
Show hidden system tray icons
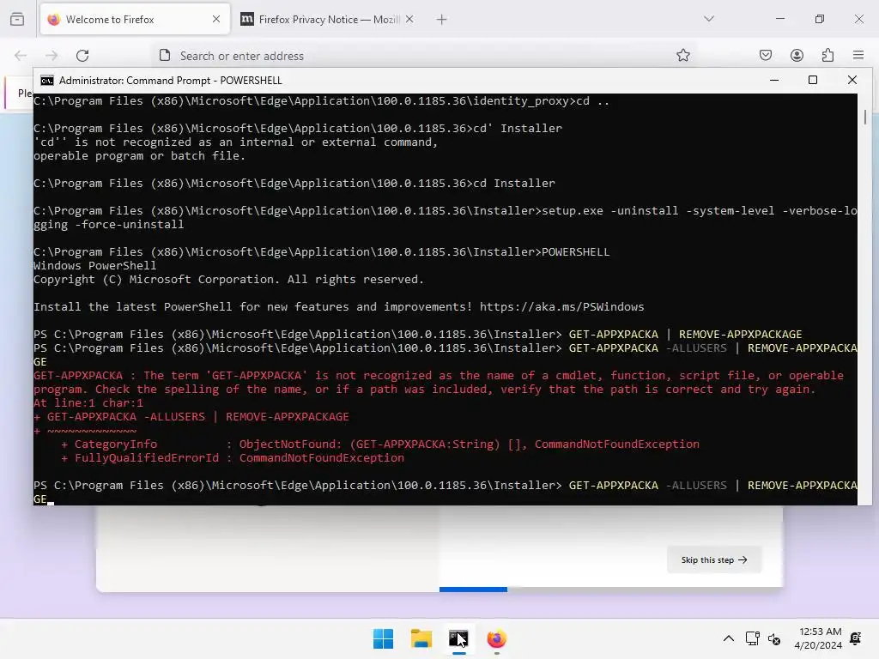(728, 638)
